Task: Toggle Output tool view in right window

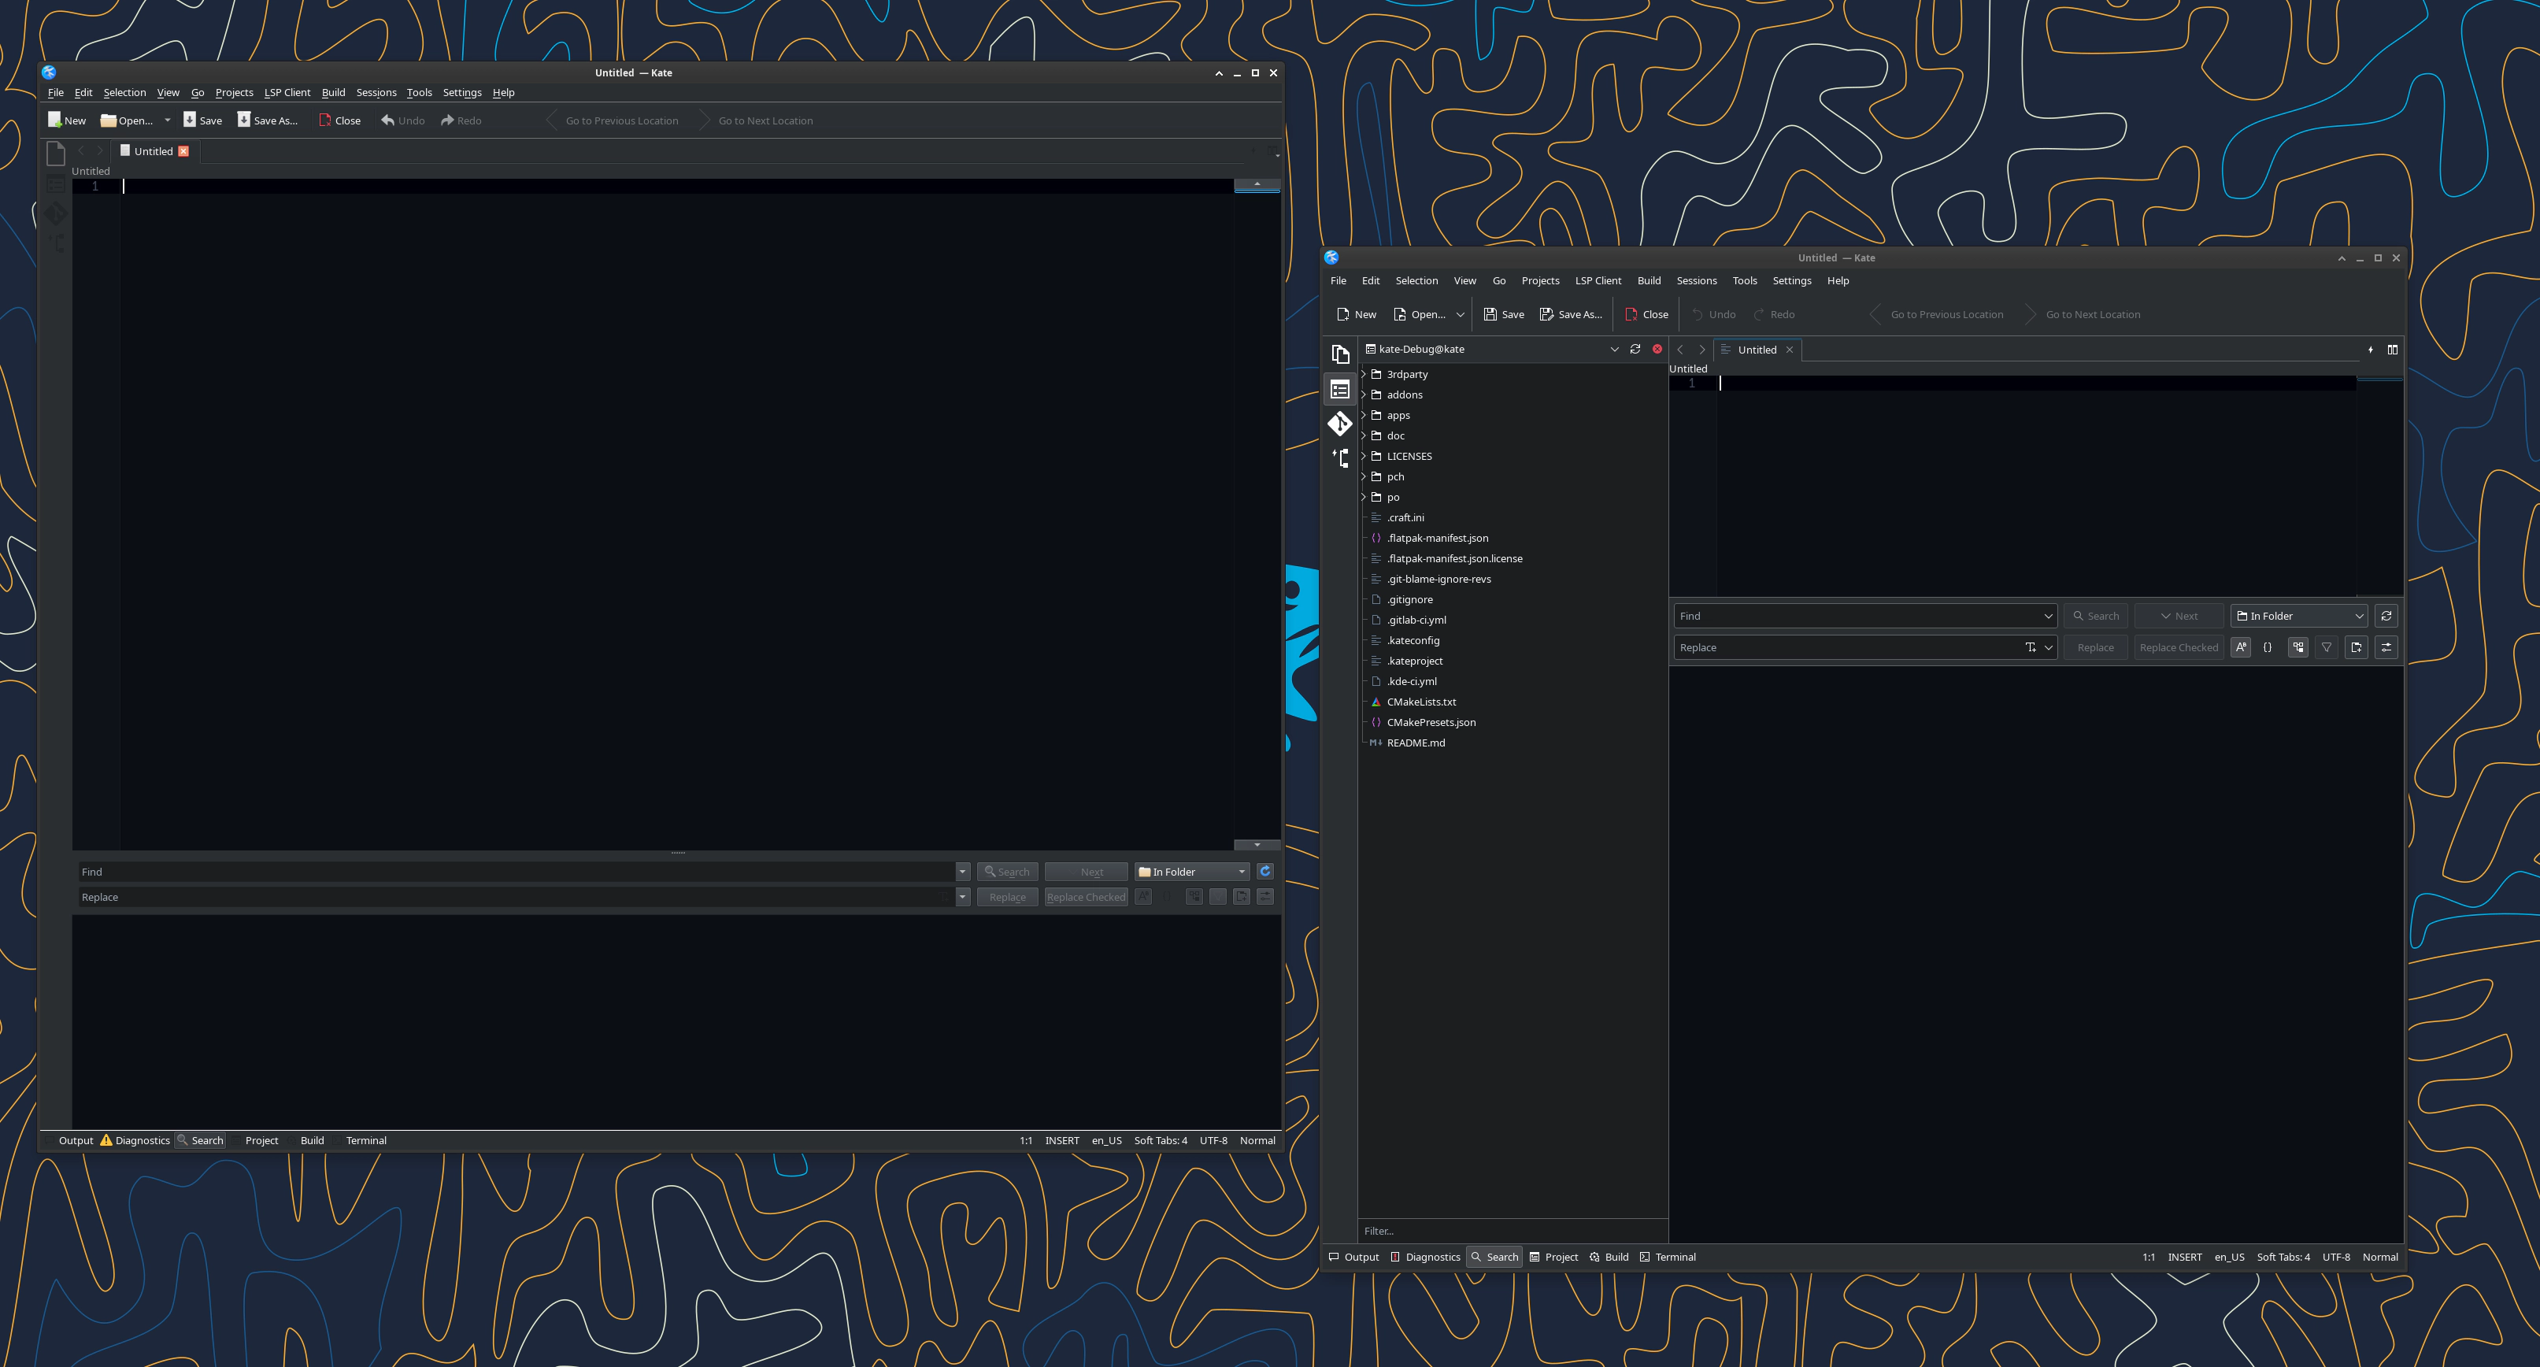Action: click(1353, 1257)
